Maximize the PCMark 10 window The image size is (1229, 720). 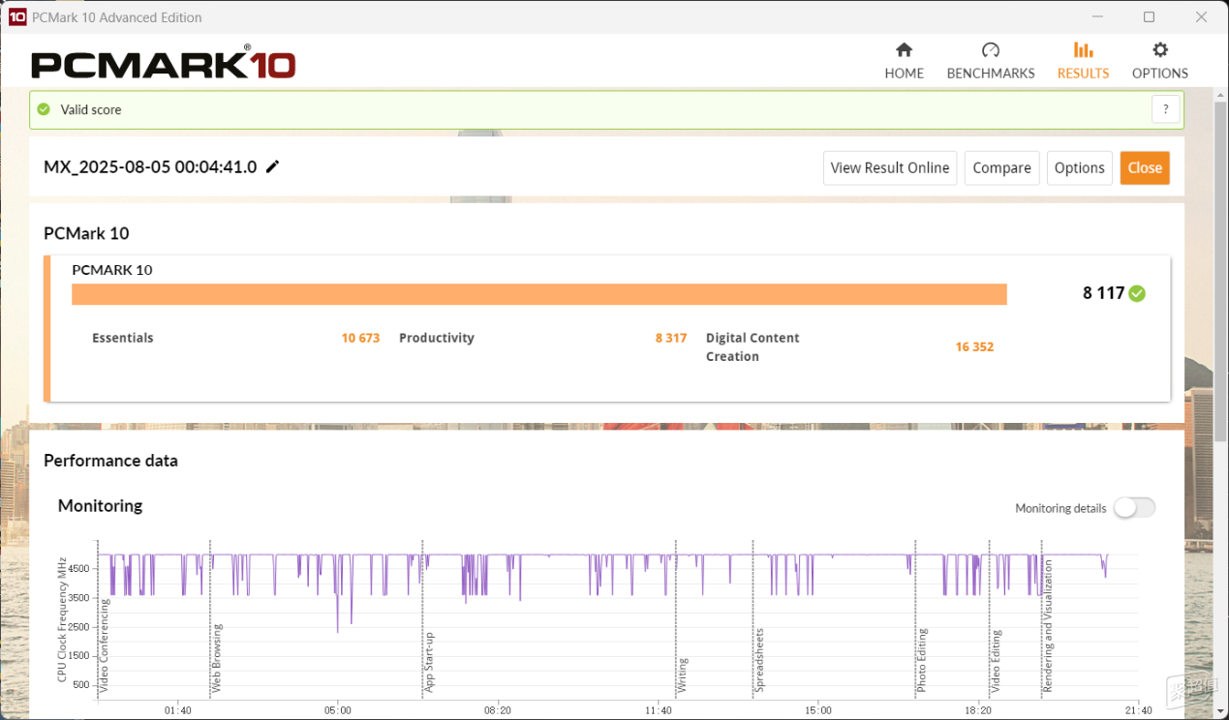pyautogui.click(x=1149, y=16)
